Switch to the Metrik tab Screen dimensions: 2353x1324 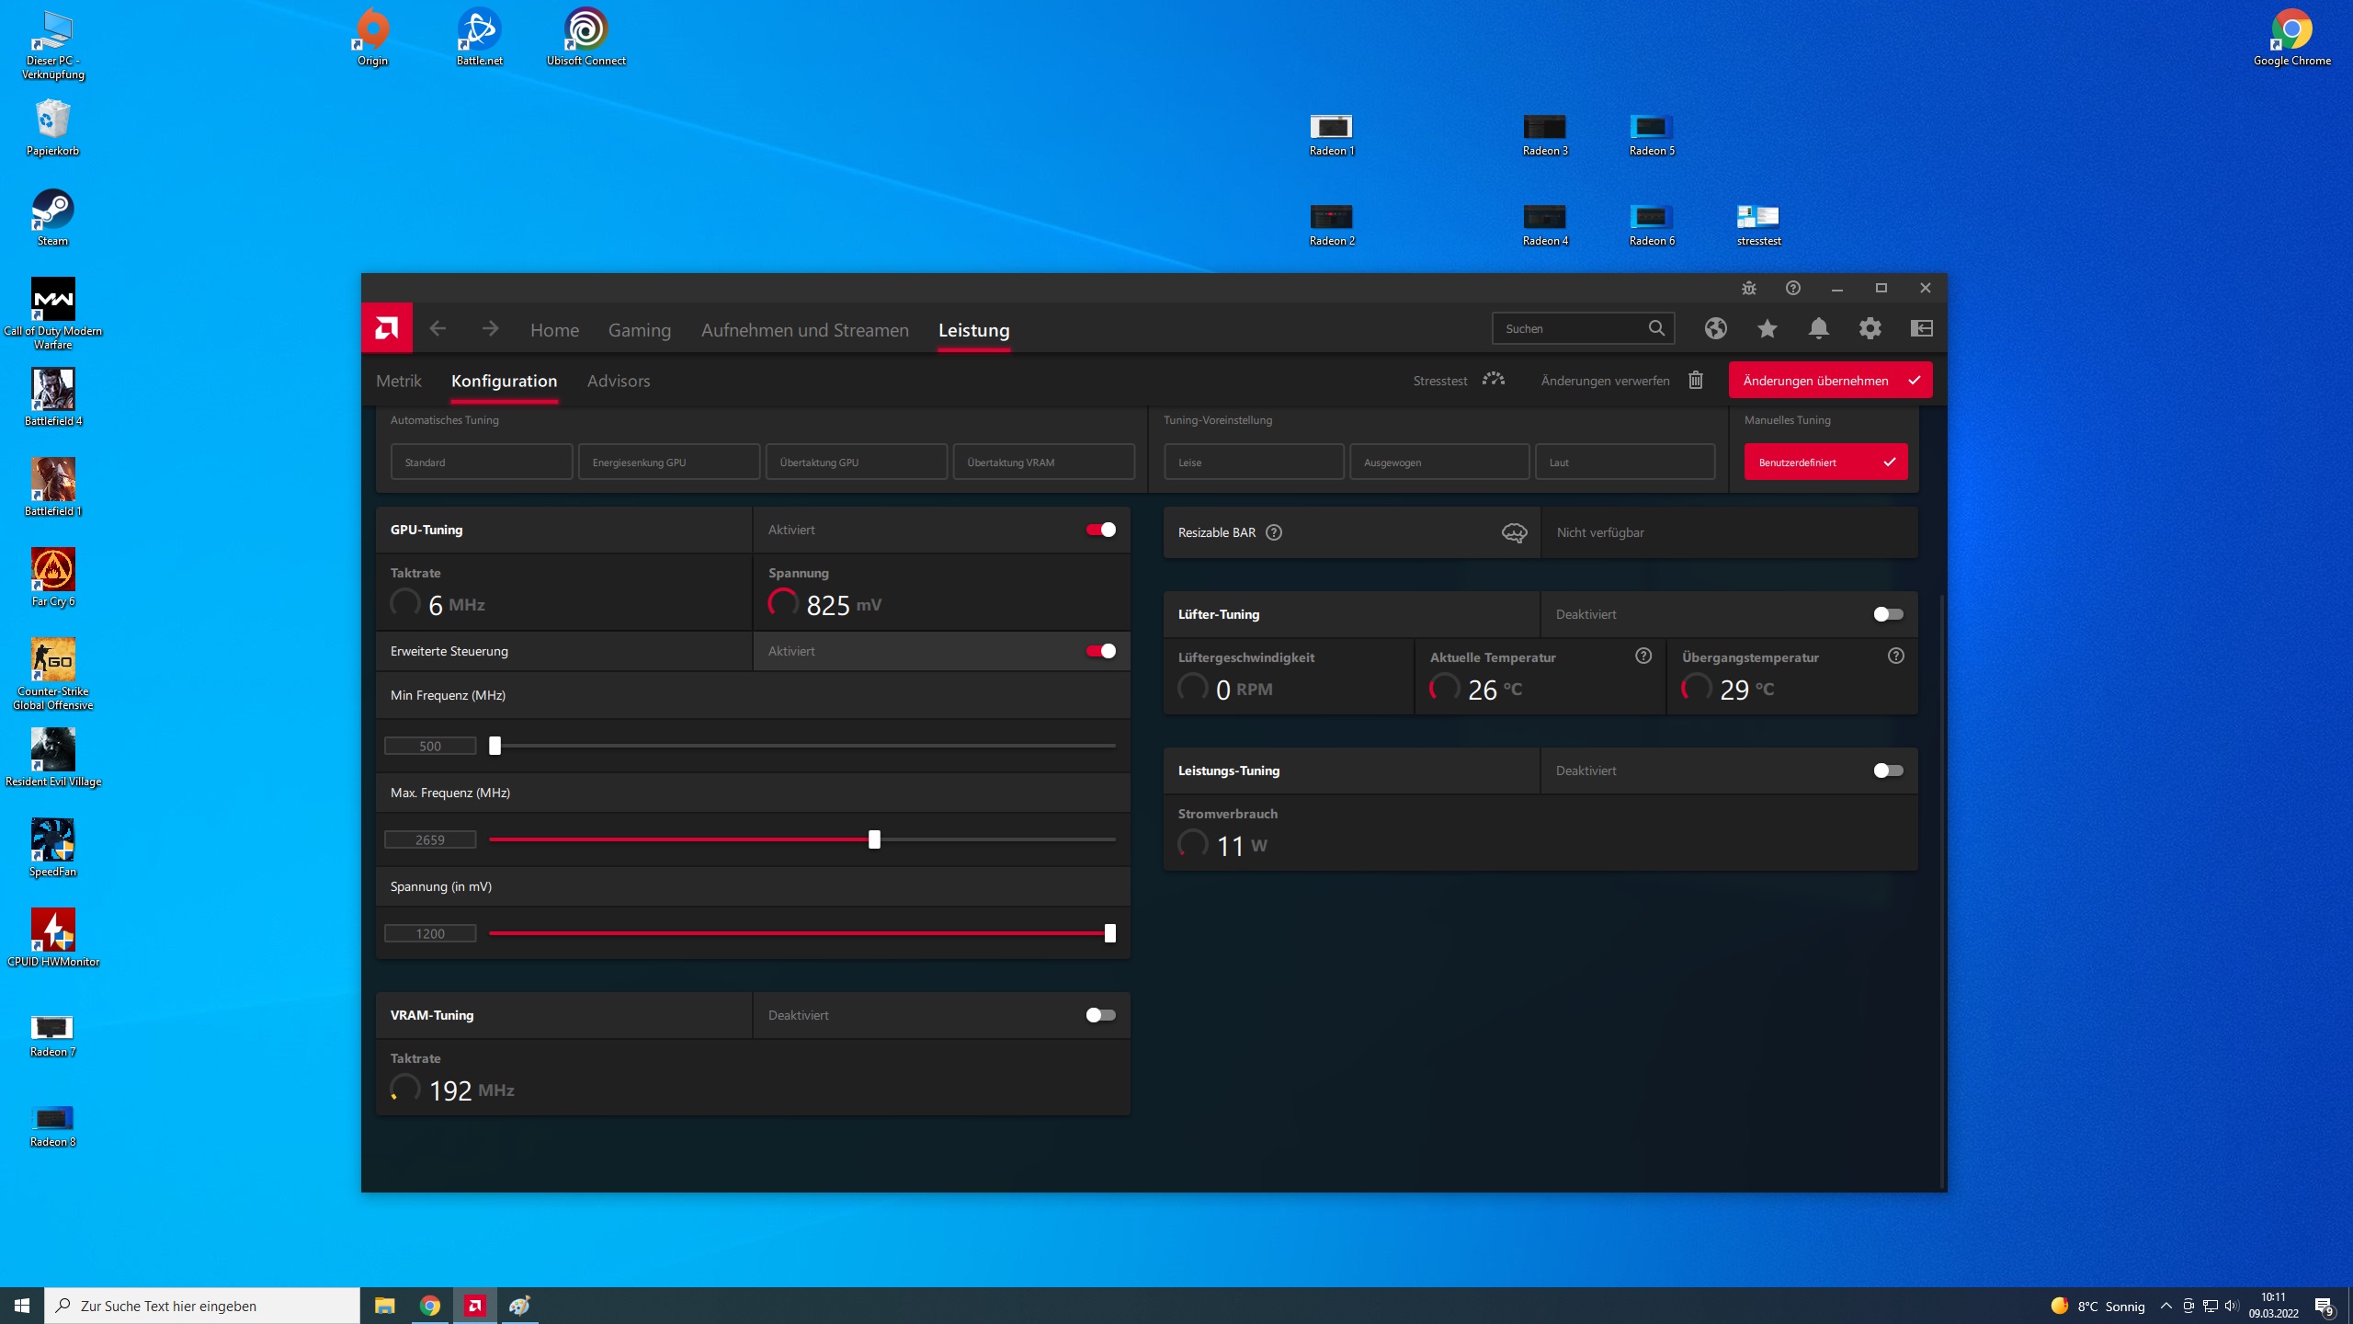[x=398, y=381]
